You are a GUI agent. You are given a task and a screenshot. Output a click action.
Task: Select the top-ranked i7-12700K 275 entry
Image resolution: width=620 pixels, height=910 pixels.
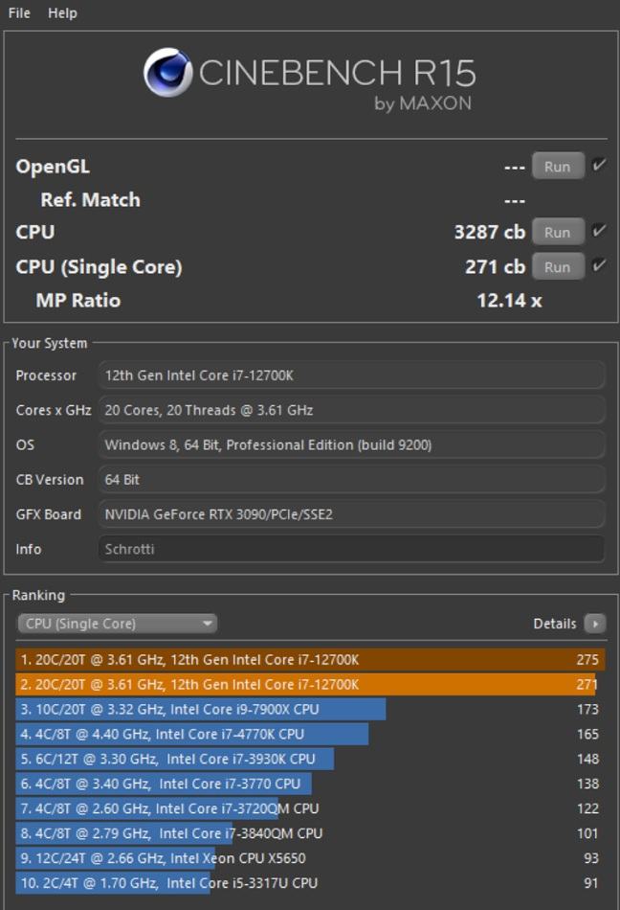coord(310,660)
